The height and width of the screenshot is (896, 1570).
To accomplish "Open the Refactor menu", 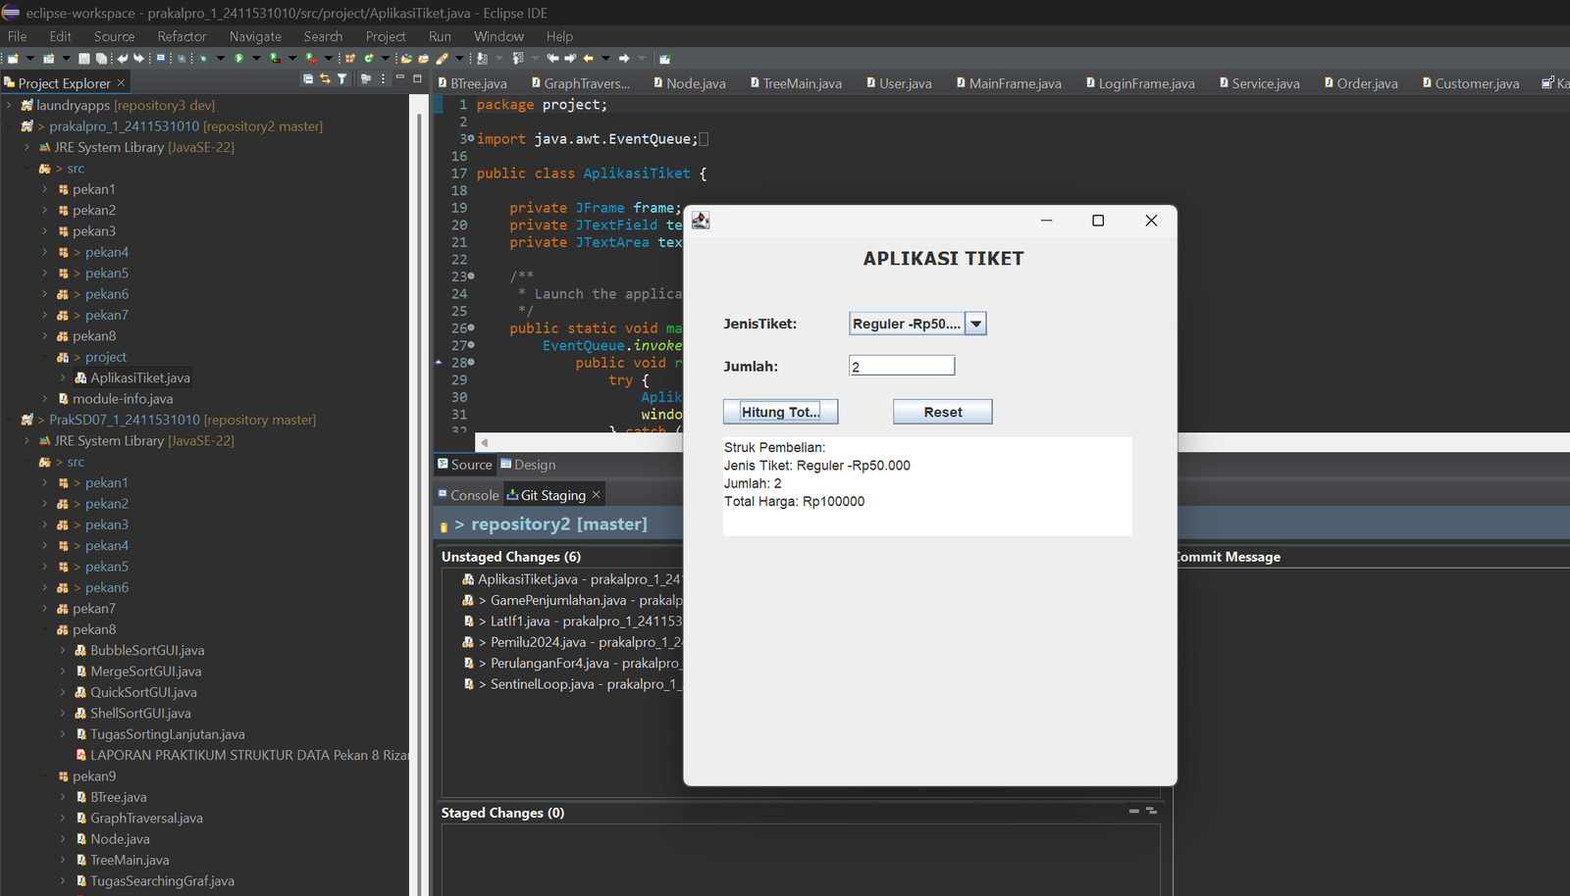I will point(182,36).
